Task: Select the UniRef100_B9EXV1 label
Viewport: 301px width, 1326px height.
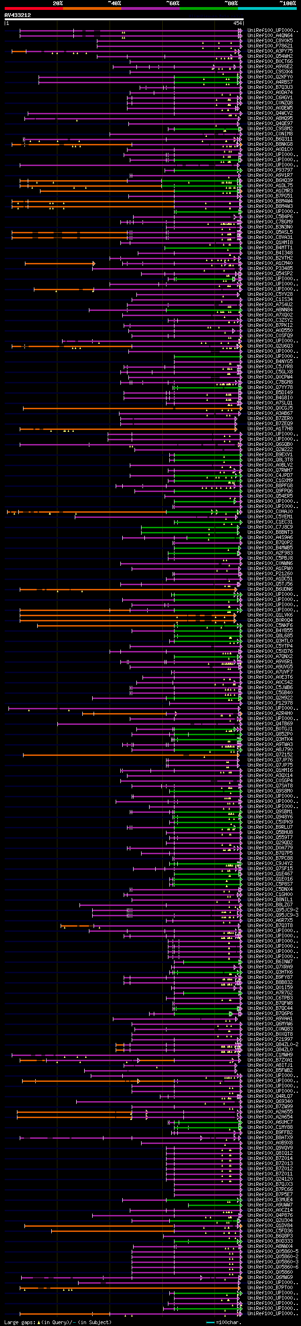Action: click(269, 454)
